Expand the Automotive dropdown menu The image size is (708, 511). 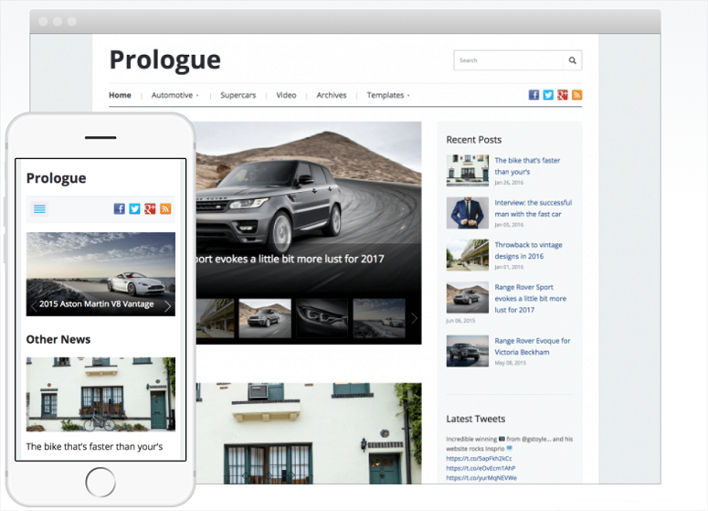[174, 95]
